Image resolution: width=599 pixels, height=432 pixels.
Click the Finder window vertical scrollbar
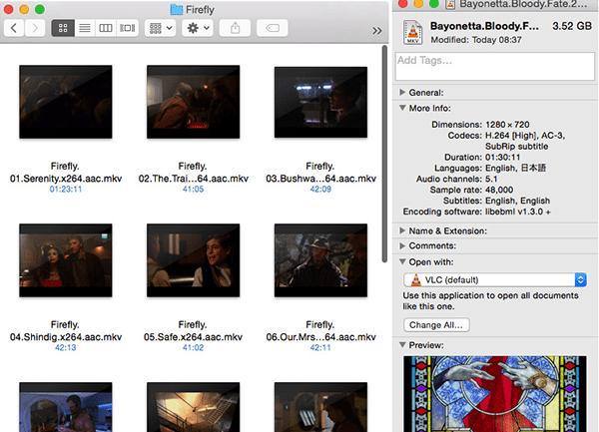pos(384,154)
